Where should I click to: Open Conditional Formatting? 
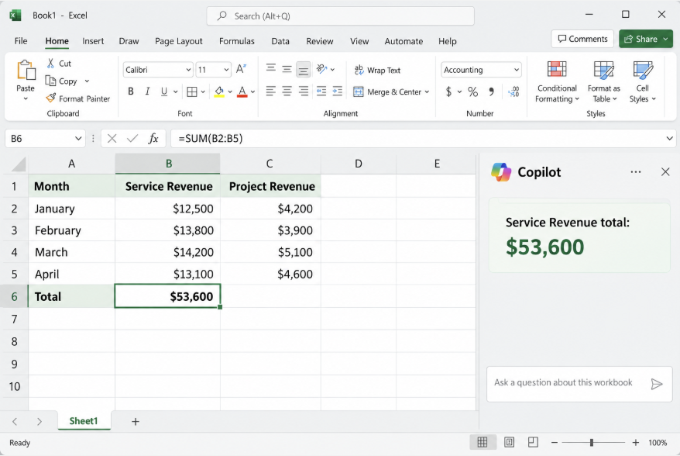pos(557,82)
